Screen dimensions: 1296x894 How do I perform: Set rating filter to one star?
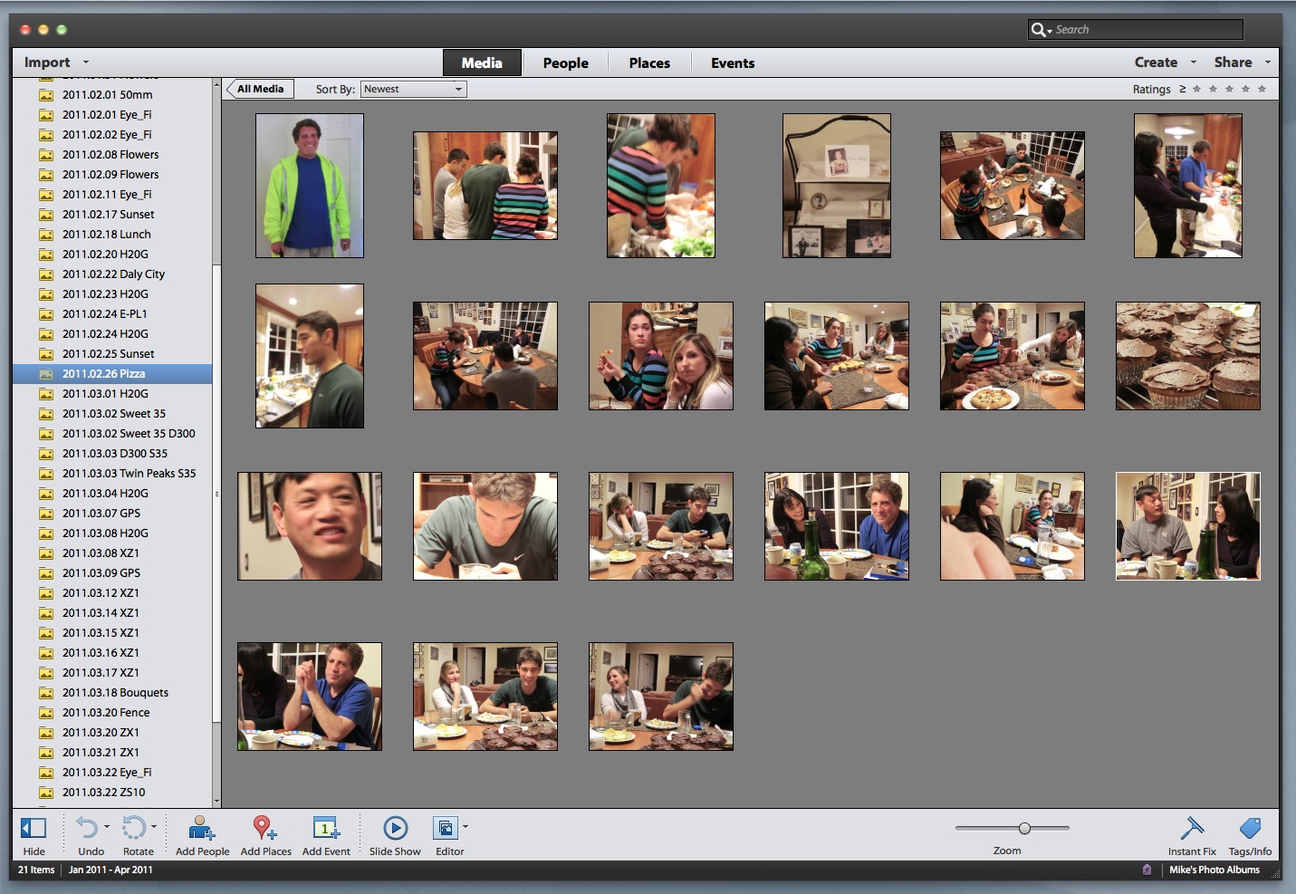(x=1196, y=89)
